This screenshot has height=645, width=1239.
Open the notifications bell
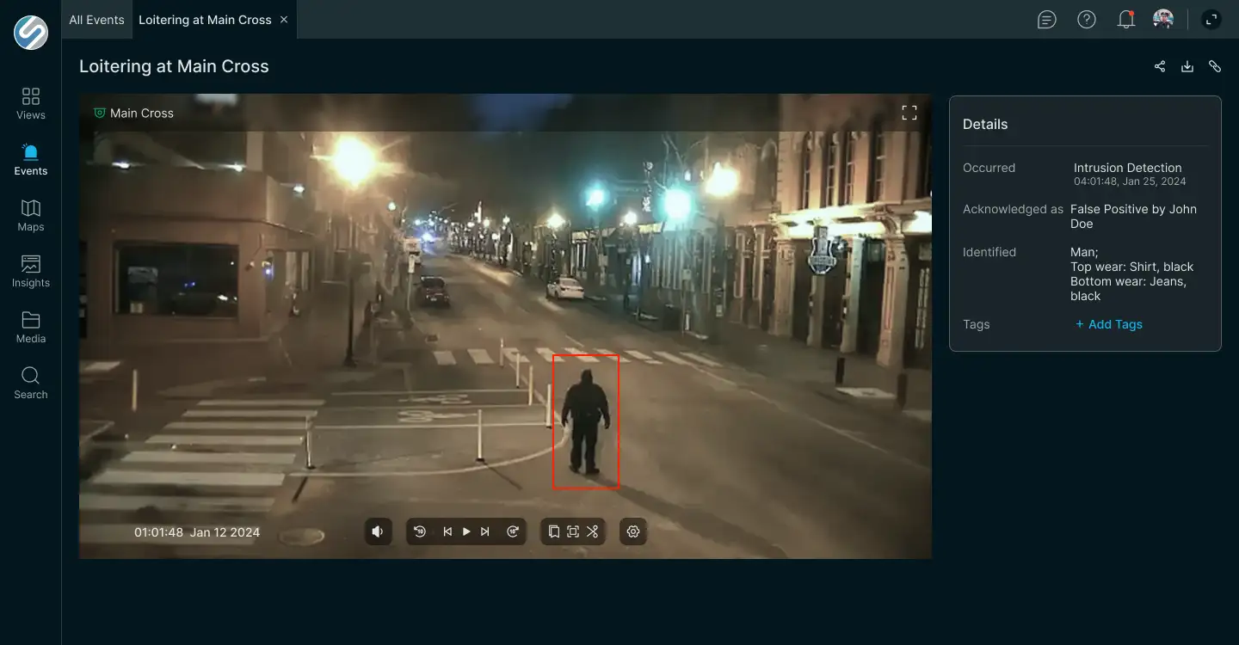pyautogui.click(x=1125, y=19)
